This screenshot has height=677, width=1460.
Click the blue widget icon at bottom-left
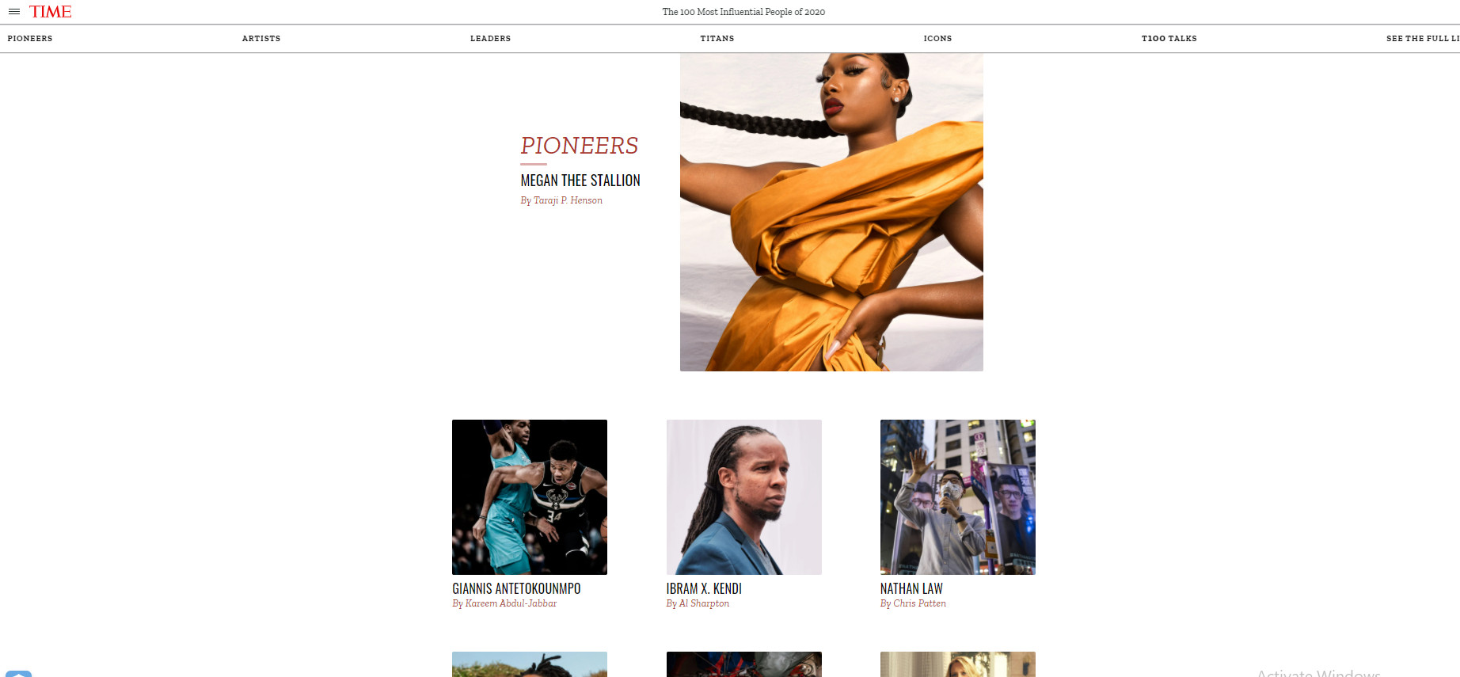click(18, 673)
